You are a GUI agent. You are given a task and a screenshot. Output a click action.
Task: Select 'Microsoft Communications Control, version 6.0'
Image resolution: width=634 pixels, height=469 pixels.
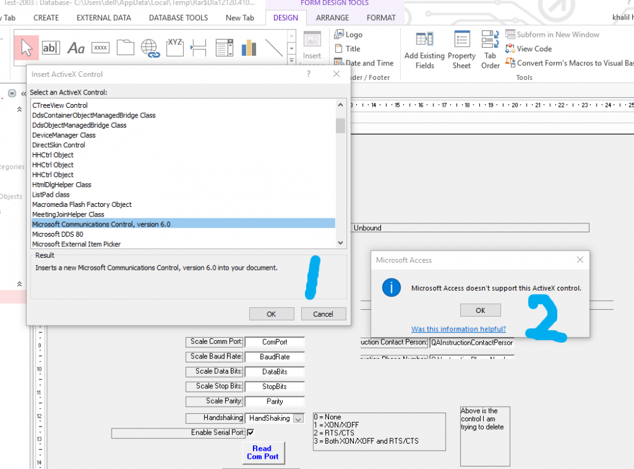[184, 224]
